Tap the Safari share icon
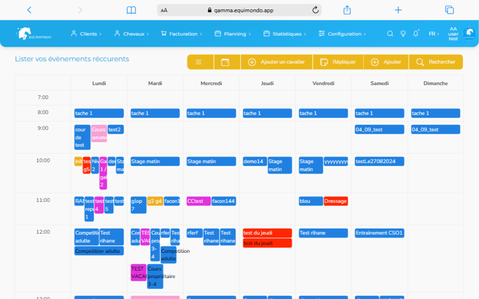 click(347, 10)
